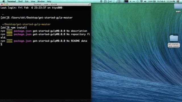182x102 pixels.
Task: Toggle full screen arrow in Terminal title bar
Action: pos(89,5)
